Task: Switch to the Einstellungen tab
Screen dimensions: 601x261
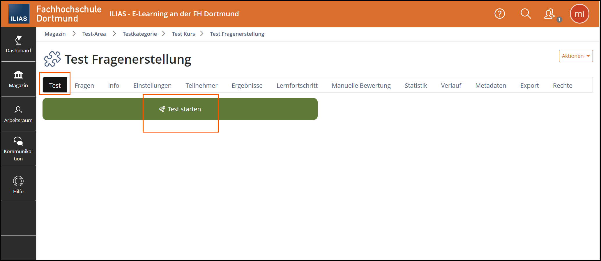Action: (152, 85)
